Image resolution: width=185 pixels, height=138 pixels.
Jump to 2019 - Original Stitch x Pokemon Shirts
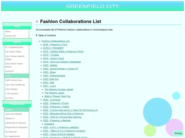pyautogui.click(x=63, y=51)
